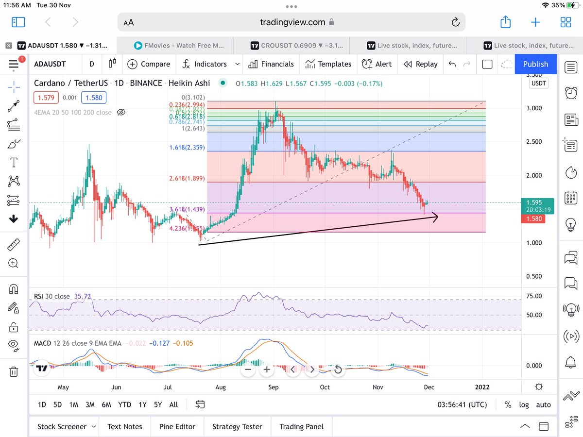Open the ideas lightbulb panel
Viewport: 583px width, 437px height.
pos(571,224)
